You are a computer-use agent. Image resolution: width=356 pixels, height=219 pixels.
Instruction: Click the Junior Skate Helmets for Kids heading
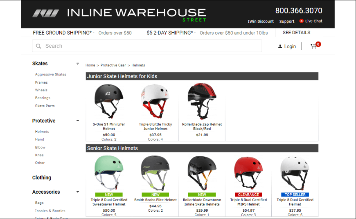122,77
